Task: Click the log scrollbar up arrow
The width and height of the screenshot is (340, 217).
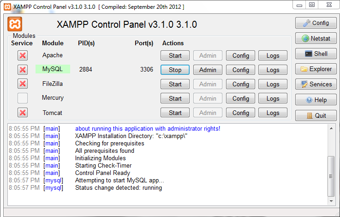Action: coord(331,128)
